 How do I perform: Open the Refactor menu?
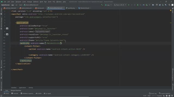[36, 2]
